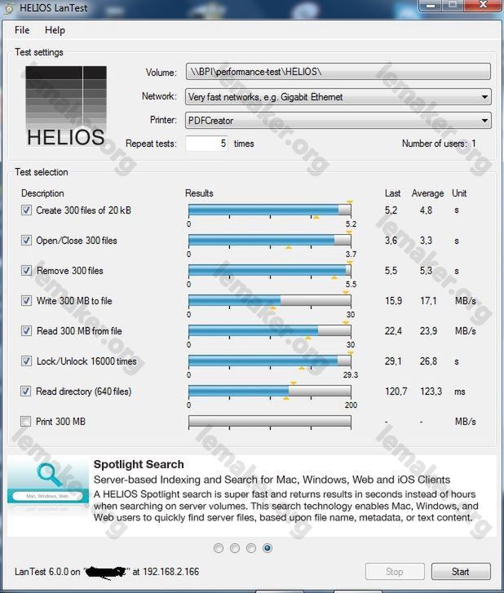Uncheck Read directory (640 files) test
504x593 pixels.
26,391
